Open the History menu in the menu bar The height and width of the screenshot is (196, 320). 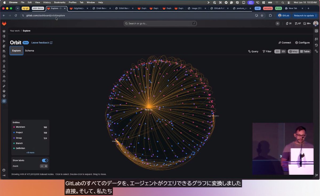[x=47, y=2]
